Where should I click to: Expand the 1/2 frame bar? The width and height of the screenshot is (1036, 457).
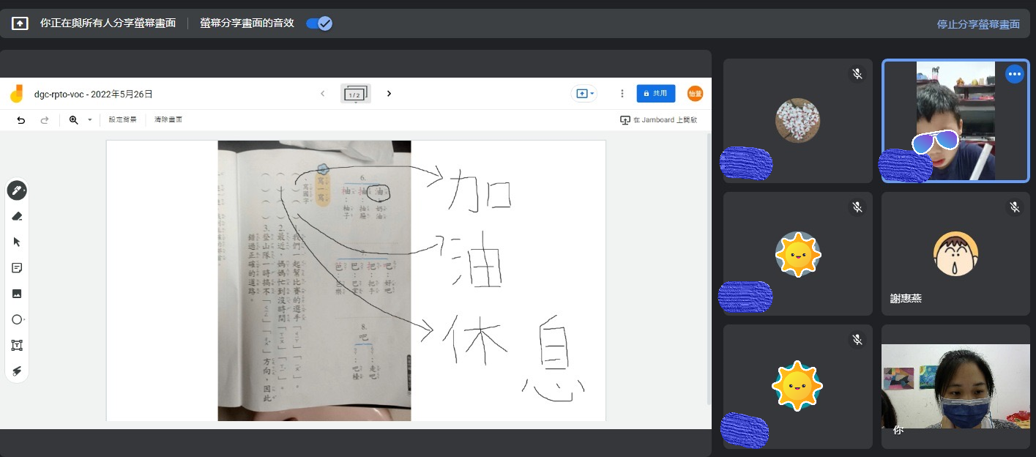click(356, 94)
